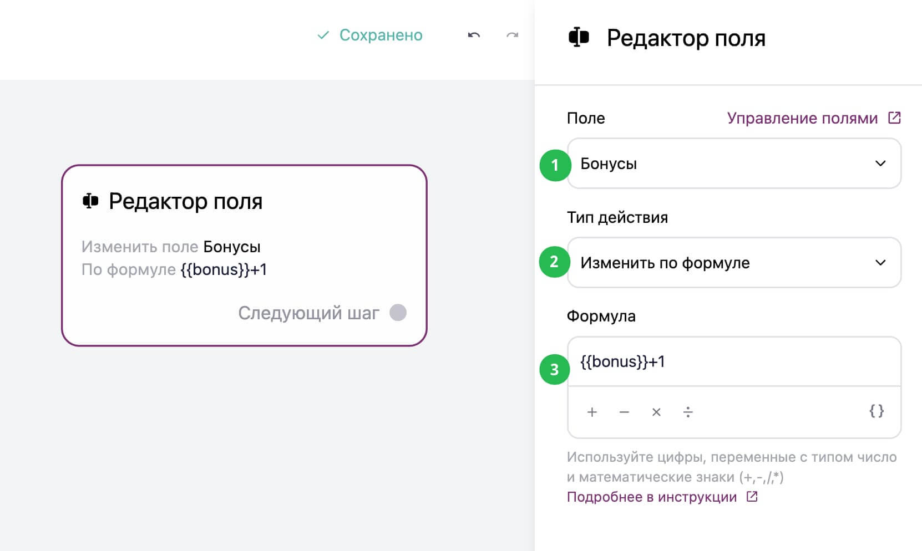
Task: Undo the last change
Action: tap(474, 35)
